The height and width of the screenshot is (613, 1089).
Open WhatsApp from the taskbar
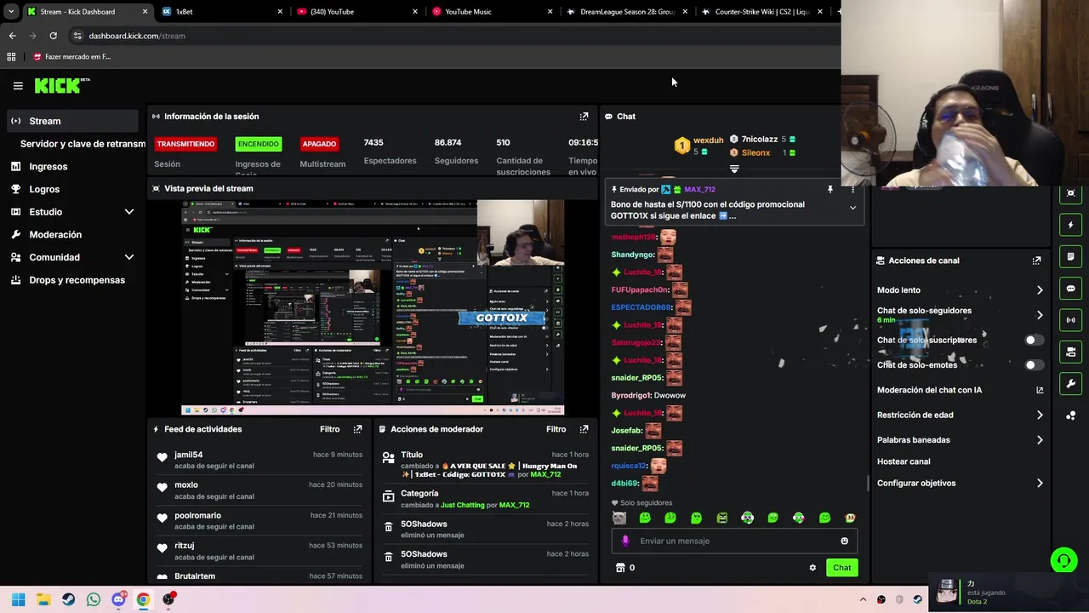[x=93, y=599]
